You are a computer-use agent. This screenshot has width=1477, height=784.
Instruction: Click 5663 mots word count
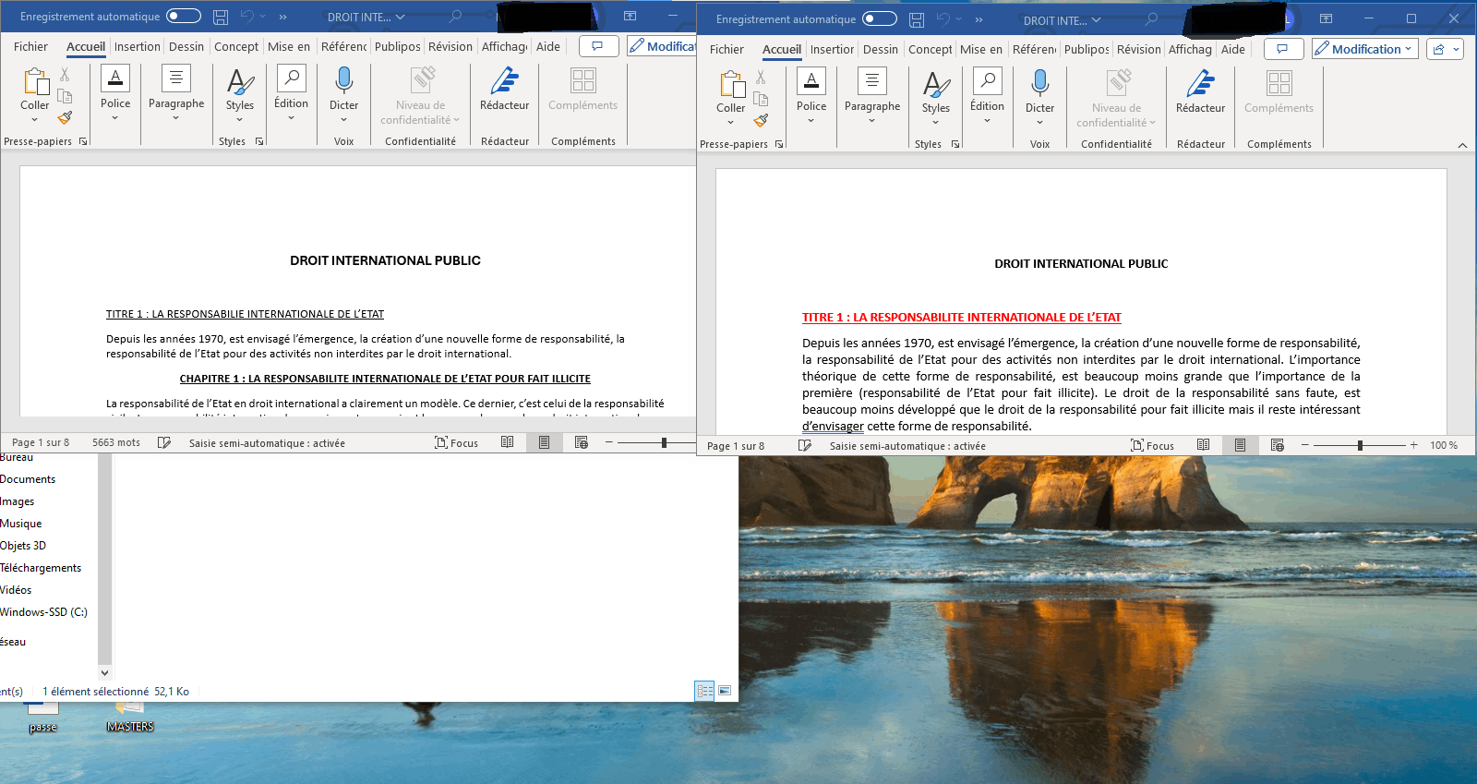pyautogui.click(x=116, y=442)
